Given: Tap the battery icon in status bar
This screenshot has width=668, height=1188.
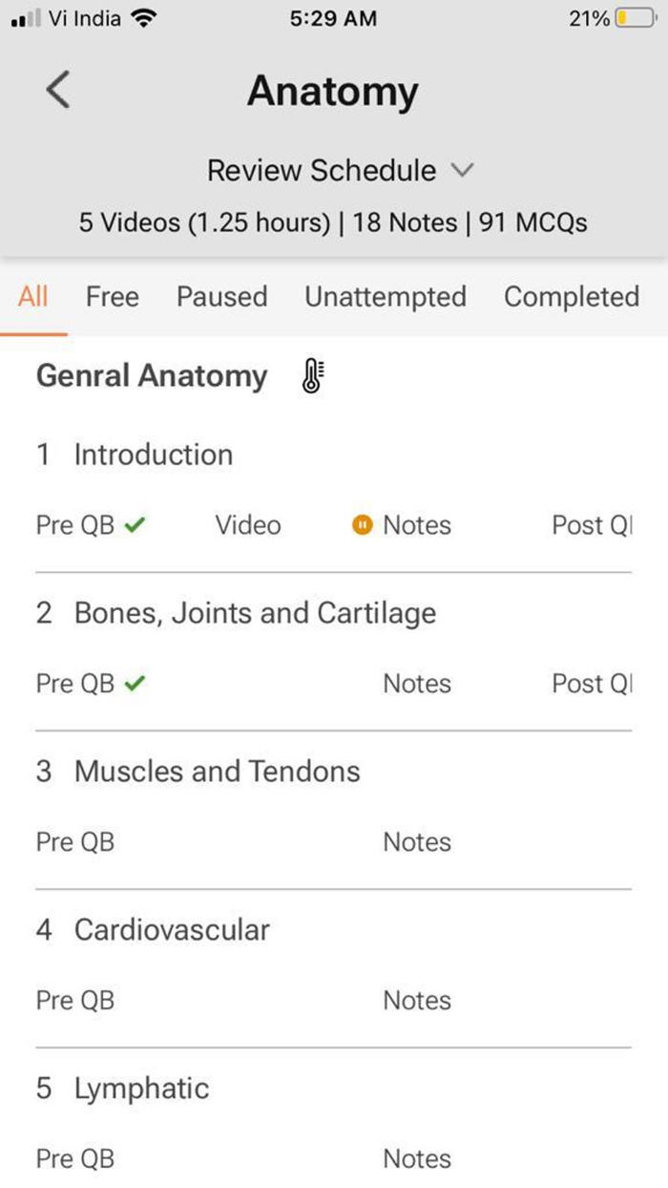Looking at the screenshot, I should pos(636,18).
